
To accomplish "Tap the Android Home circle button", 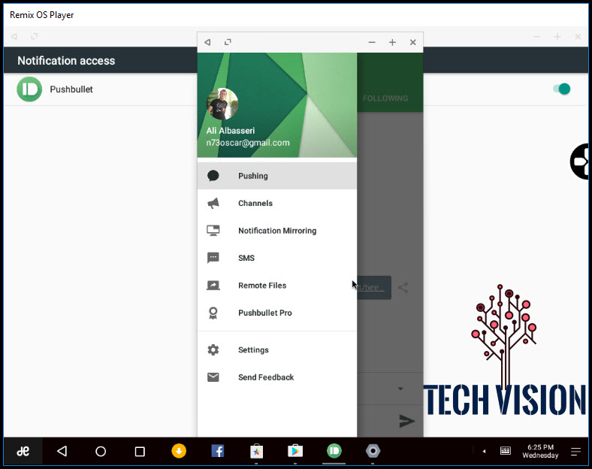I will click(101, 451).
